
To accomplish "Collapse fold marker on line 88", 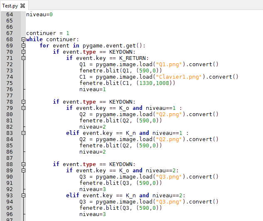I will point(24,164).
